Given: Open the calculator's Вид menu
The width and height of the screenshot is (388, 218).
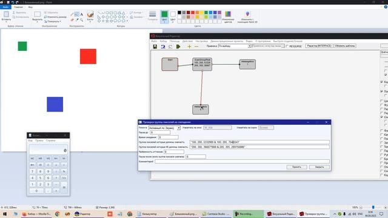Looking at the screenshot, I should 30,140.
